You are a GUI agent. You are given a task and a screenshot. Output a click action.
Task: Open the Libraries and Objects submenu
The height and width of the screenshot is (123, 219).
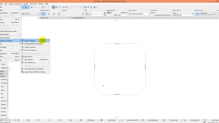coord(10,41)
